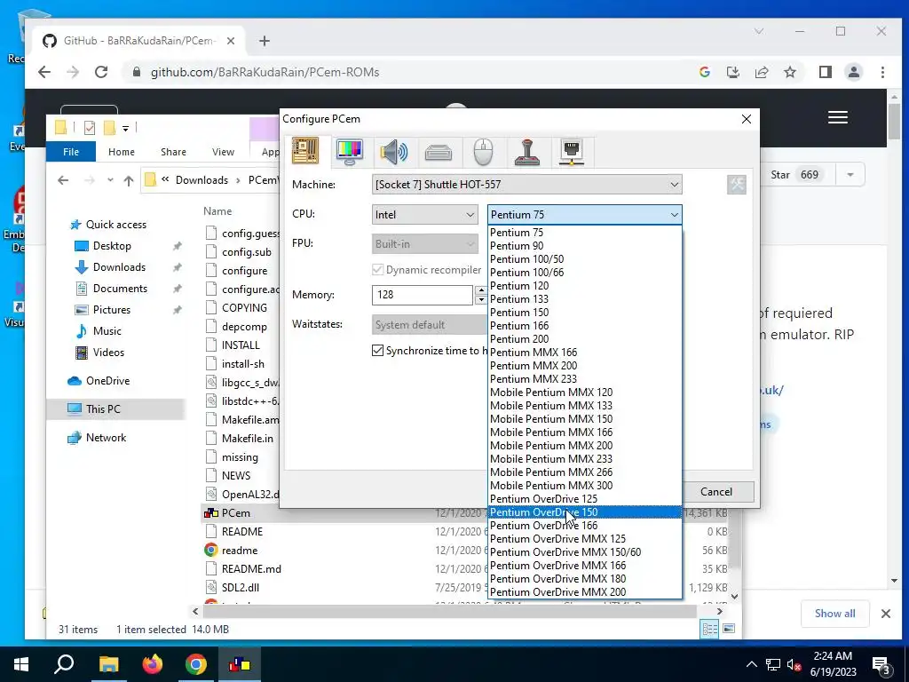This screenshot has width=909, height=682.
Task: Click Cancel in Configure PCem dialog
Action: 716,492
